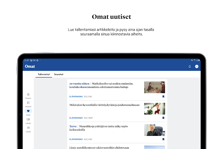Image resolution: width=223 pixels, height=149 pixels.
Task: Switch to the Seuratut tab
Action: coord(59,74)
